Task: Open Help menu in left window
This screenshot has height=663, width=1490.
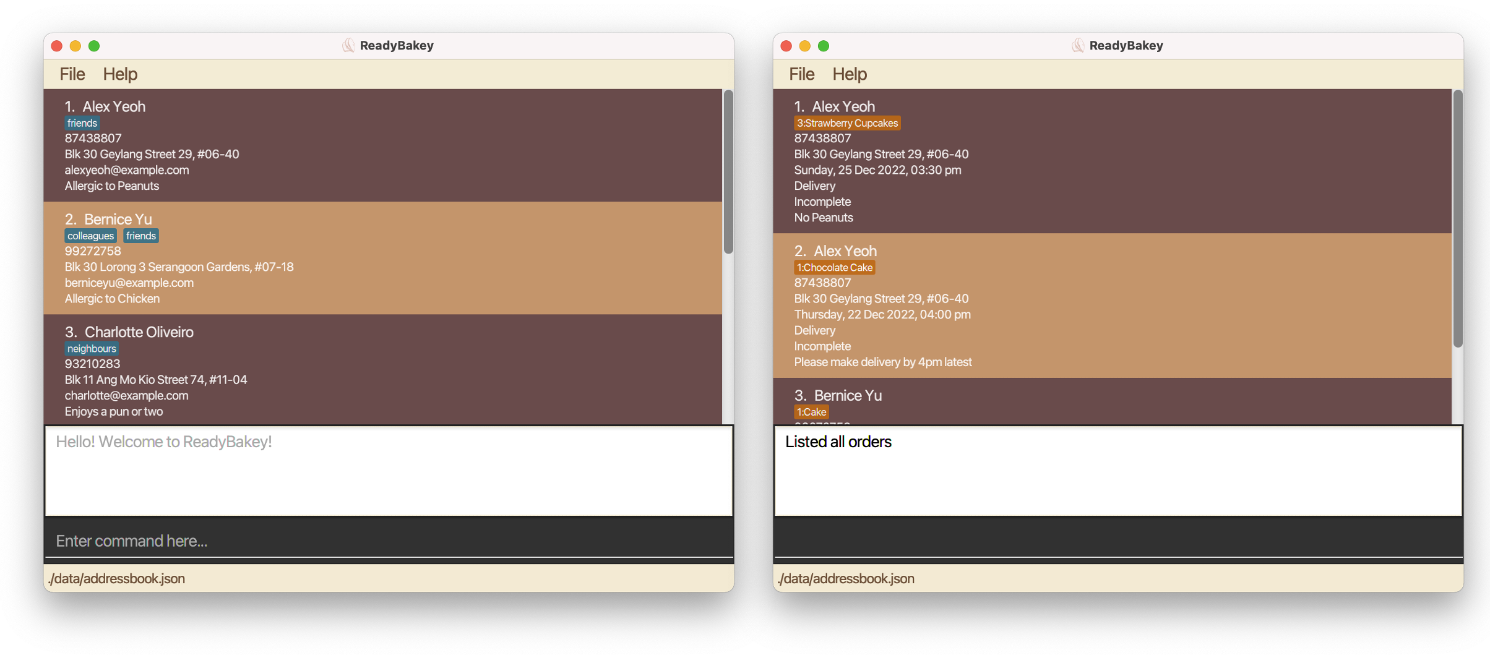Action: pyautogui.click(x=120, y=74)
